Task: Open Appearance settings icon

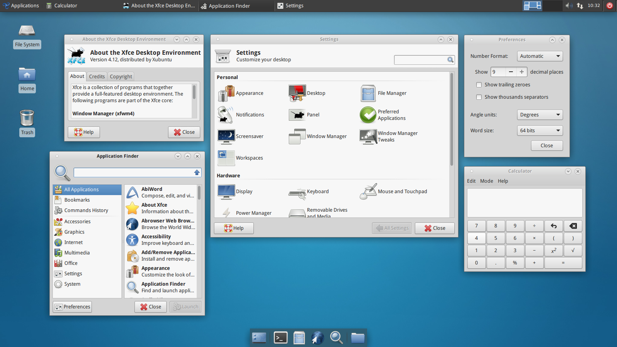Action: coord(226,93)
